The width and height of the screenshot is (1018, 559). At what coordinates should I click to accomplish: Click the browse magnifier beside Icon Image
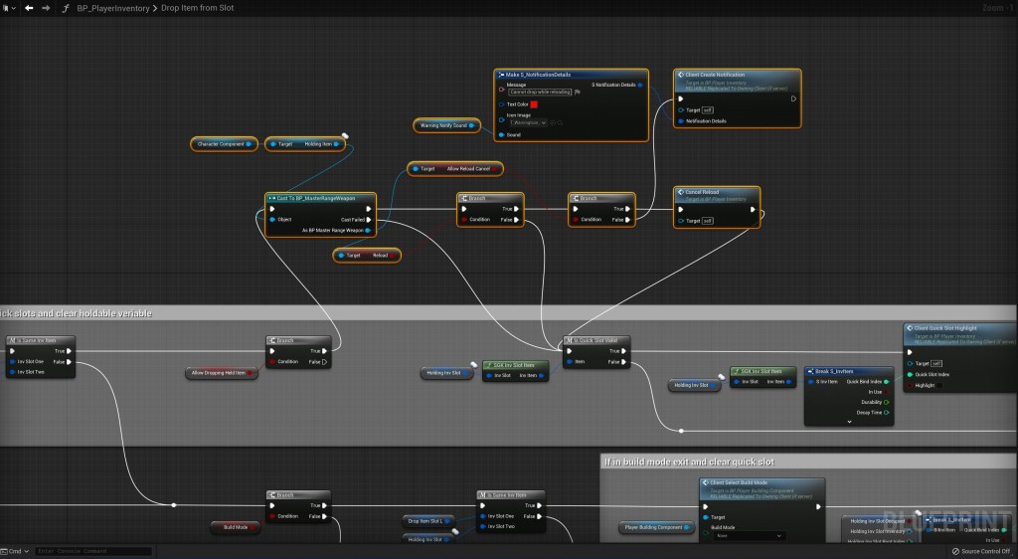click(x=562, y=122)
